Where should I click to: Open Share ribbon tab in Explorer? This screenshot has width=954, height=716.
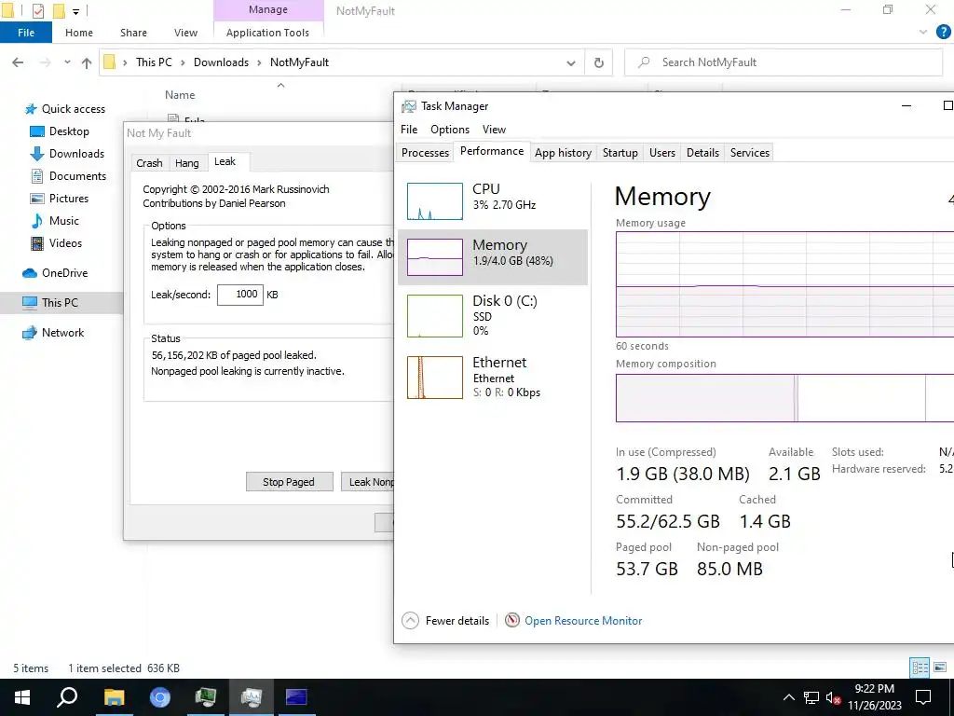[x=133, y=33]
